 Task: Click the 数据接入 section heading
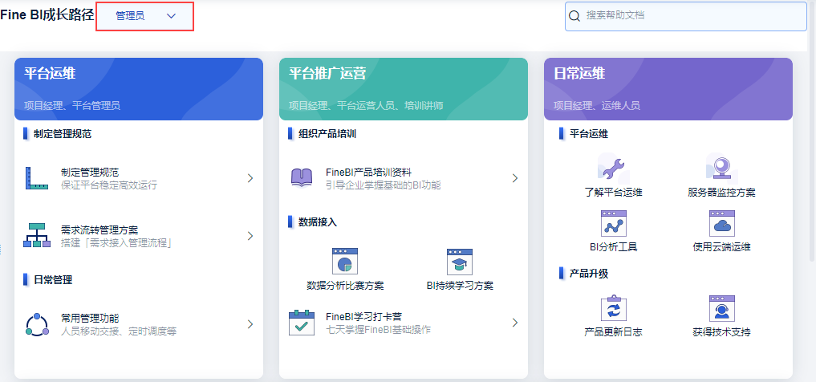[x=318, y=222]
